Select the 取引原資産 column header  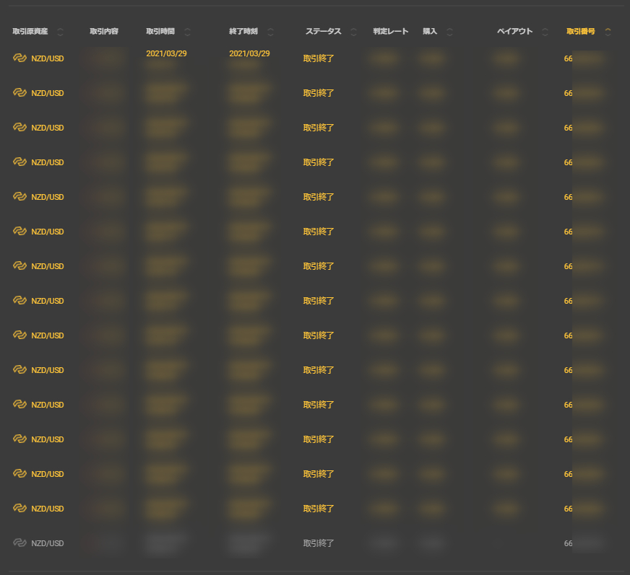30,31
